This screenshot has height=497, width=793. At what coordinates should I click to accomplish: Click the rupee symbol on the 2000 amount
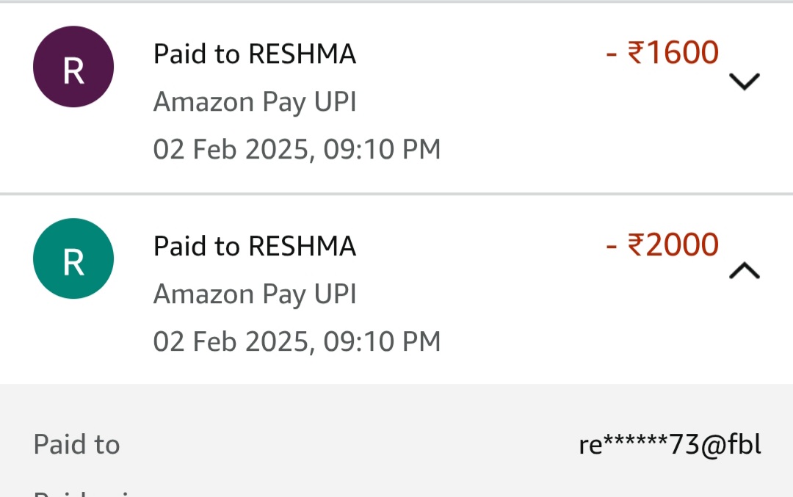click(636, 245)
